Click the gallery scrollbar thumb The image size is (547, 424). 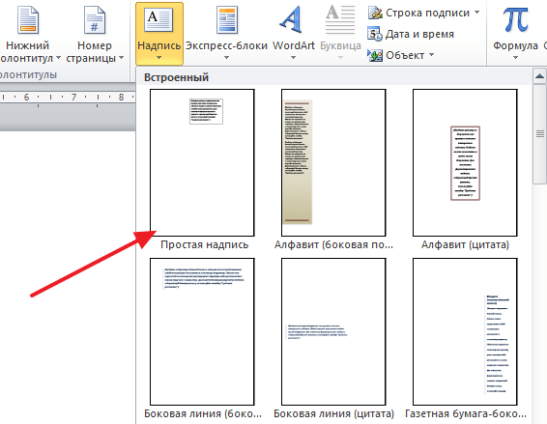[539, 133]
